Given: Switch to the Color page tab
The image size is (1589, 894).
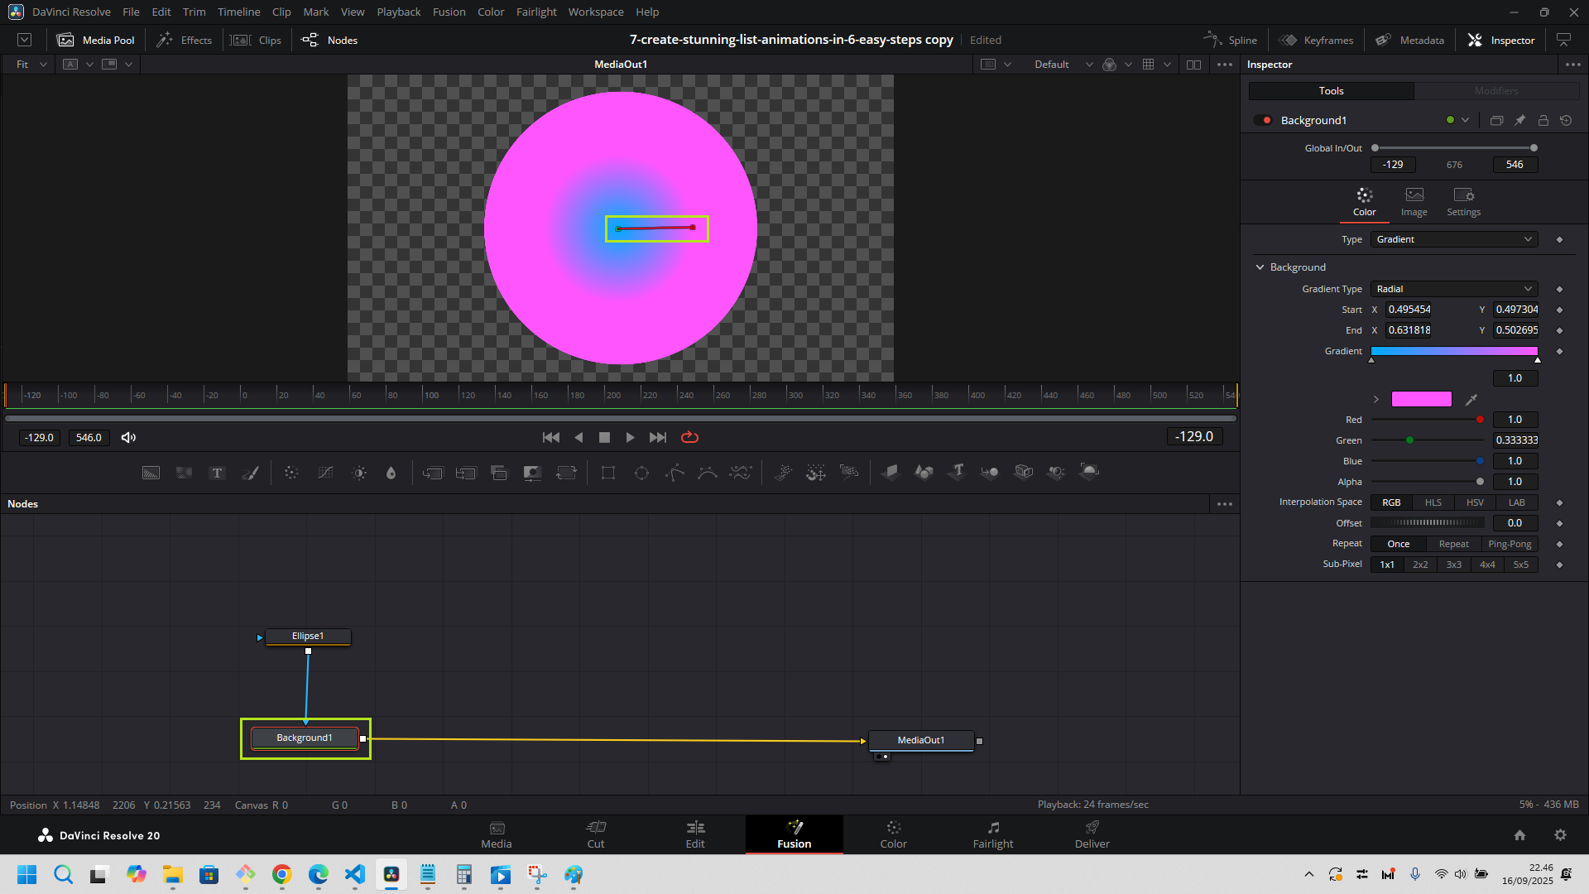Looking at the screenshot, I should [x=893, y=834].
